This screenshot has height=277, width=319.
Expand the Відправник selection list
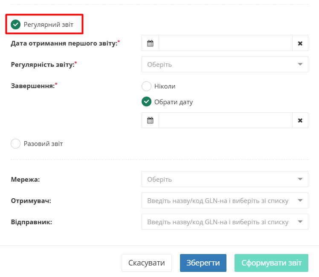tap(225, 222)
